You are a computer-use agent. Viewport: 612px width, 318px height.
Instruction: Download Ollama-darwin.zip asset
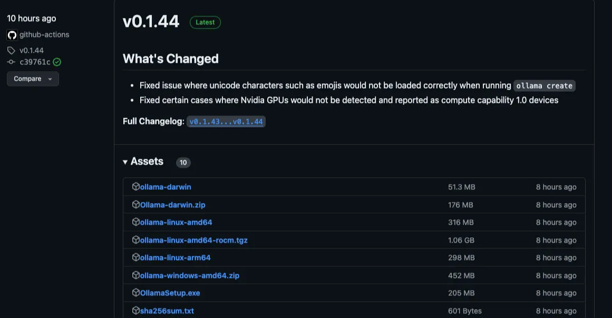(172, 205)
